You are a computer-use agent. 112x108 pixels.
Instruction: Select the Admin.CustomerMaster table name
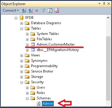(x=56, y=44)
